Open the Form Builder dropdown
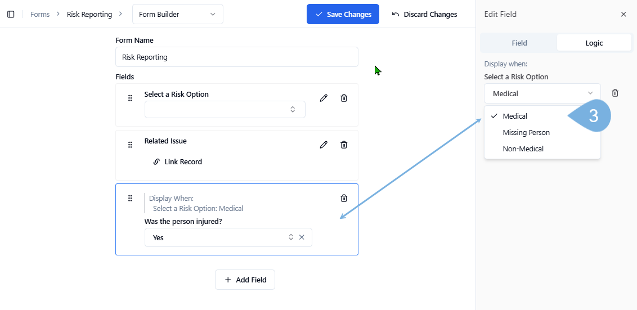The image size is (637, 310). [177, 14]
